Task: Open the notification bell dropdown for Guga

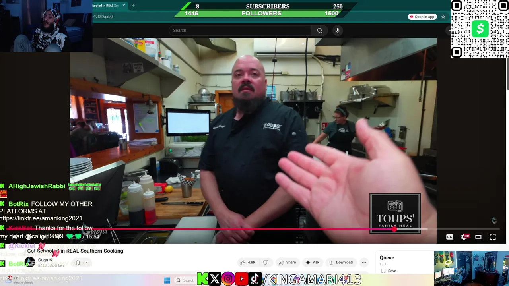Action: pos(81,263)
